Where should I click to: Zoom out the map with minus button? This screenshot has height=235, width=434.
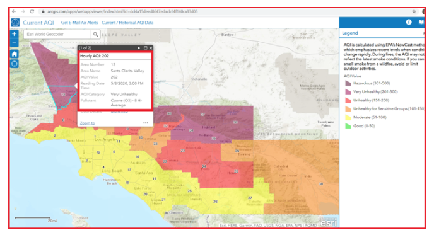[x=14, y=42]
